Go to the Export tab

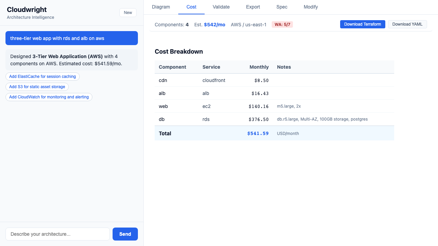[253, 7]
